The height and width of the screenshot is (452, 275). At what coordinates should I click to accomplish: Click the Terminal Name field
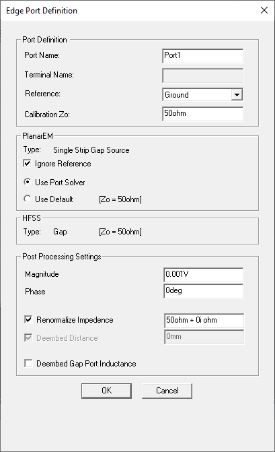203,75
